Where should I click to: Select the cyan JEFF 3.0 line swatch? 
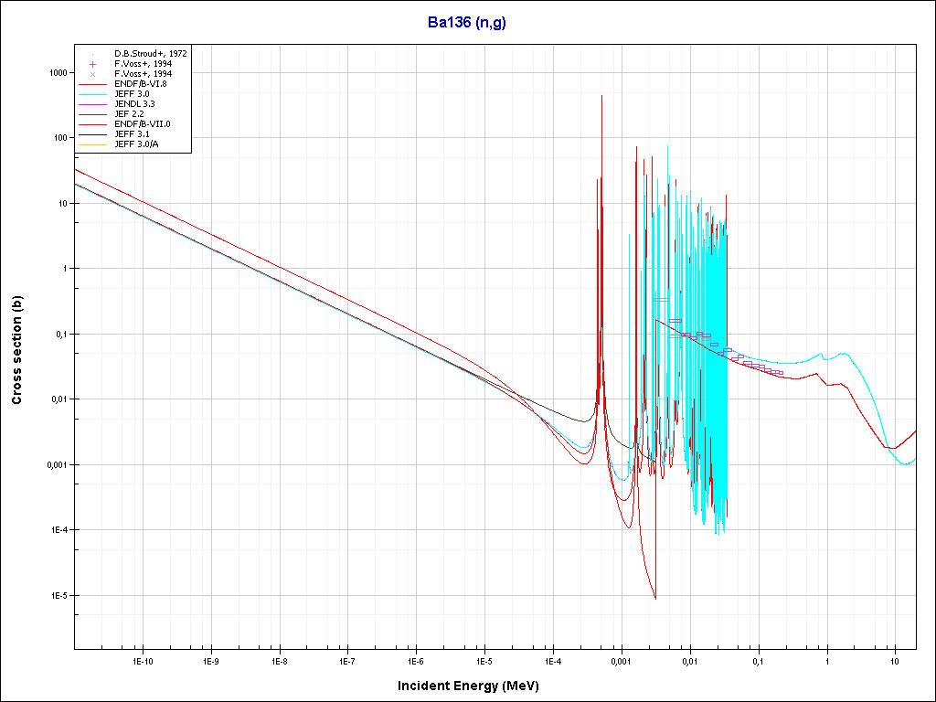point(93,94)
